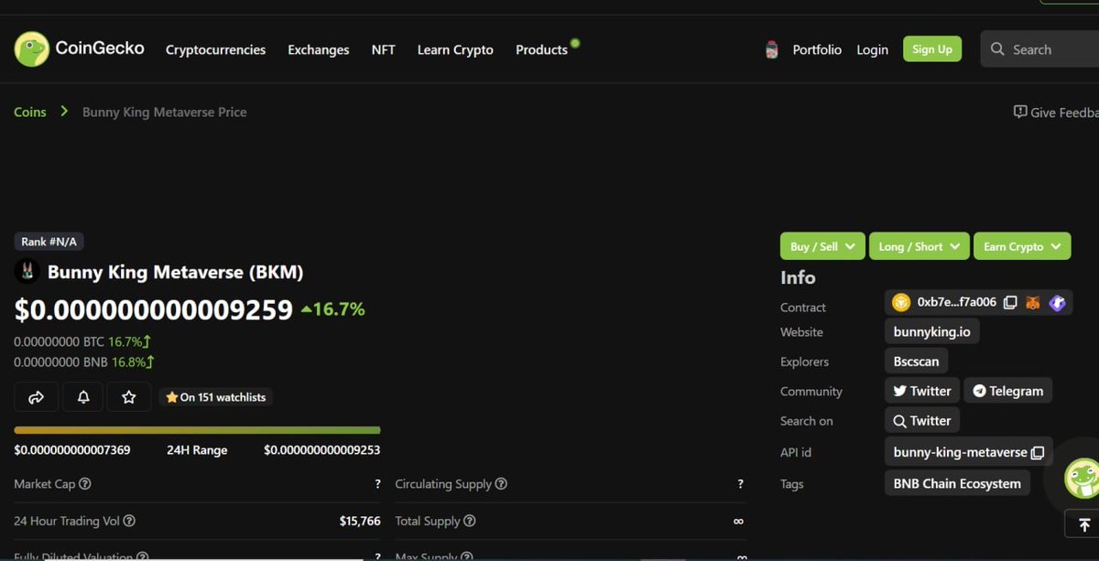Click the Give Feedback speech bubble icon
This screenshot has height=561, width=1099.
(x=1019, y=112)
